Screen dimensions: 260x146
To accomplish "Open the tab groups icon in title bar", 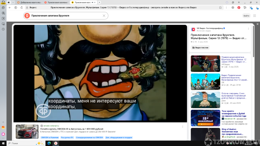I will pyautogui.click(x=233, y=2).
